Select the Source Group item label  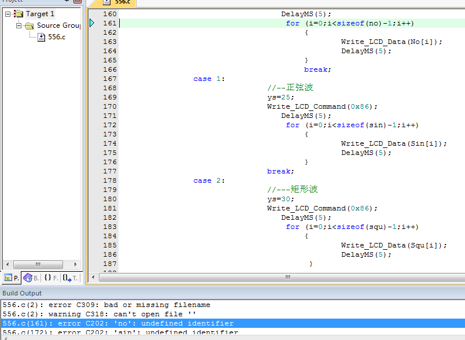point(58,25)
